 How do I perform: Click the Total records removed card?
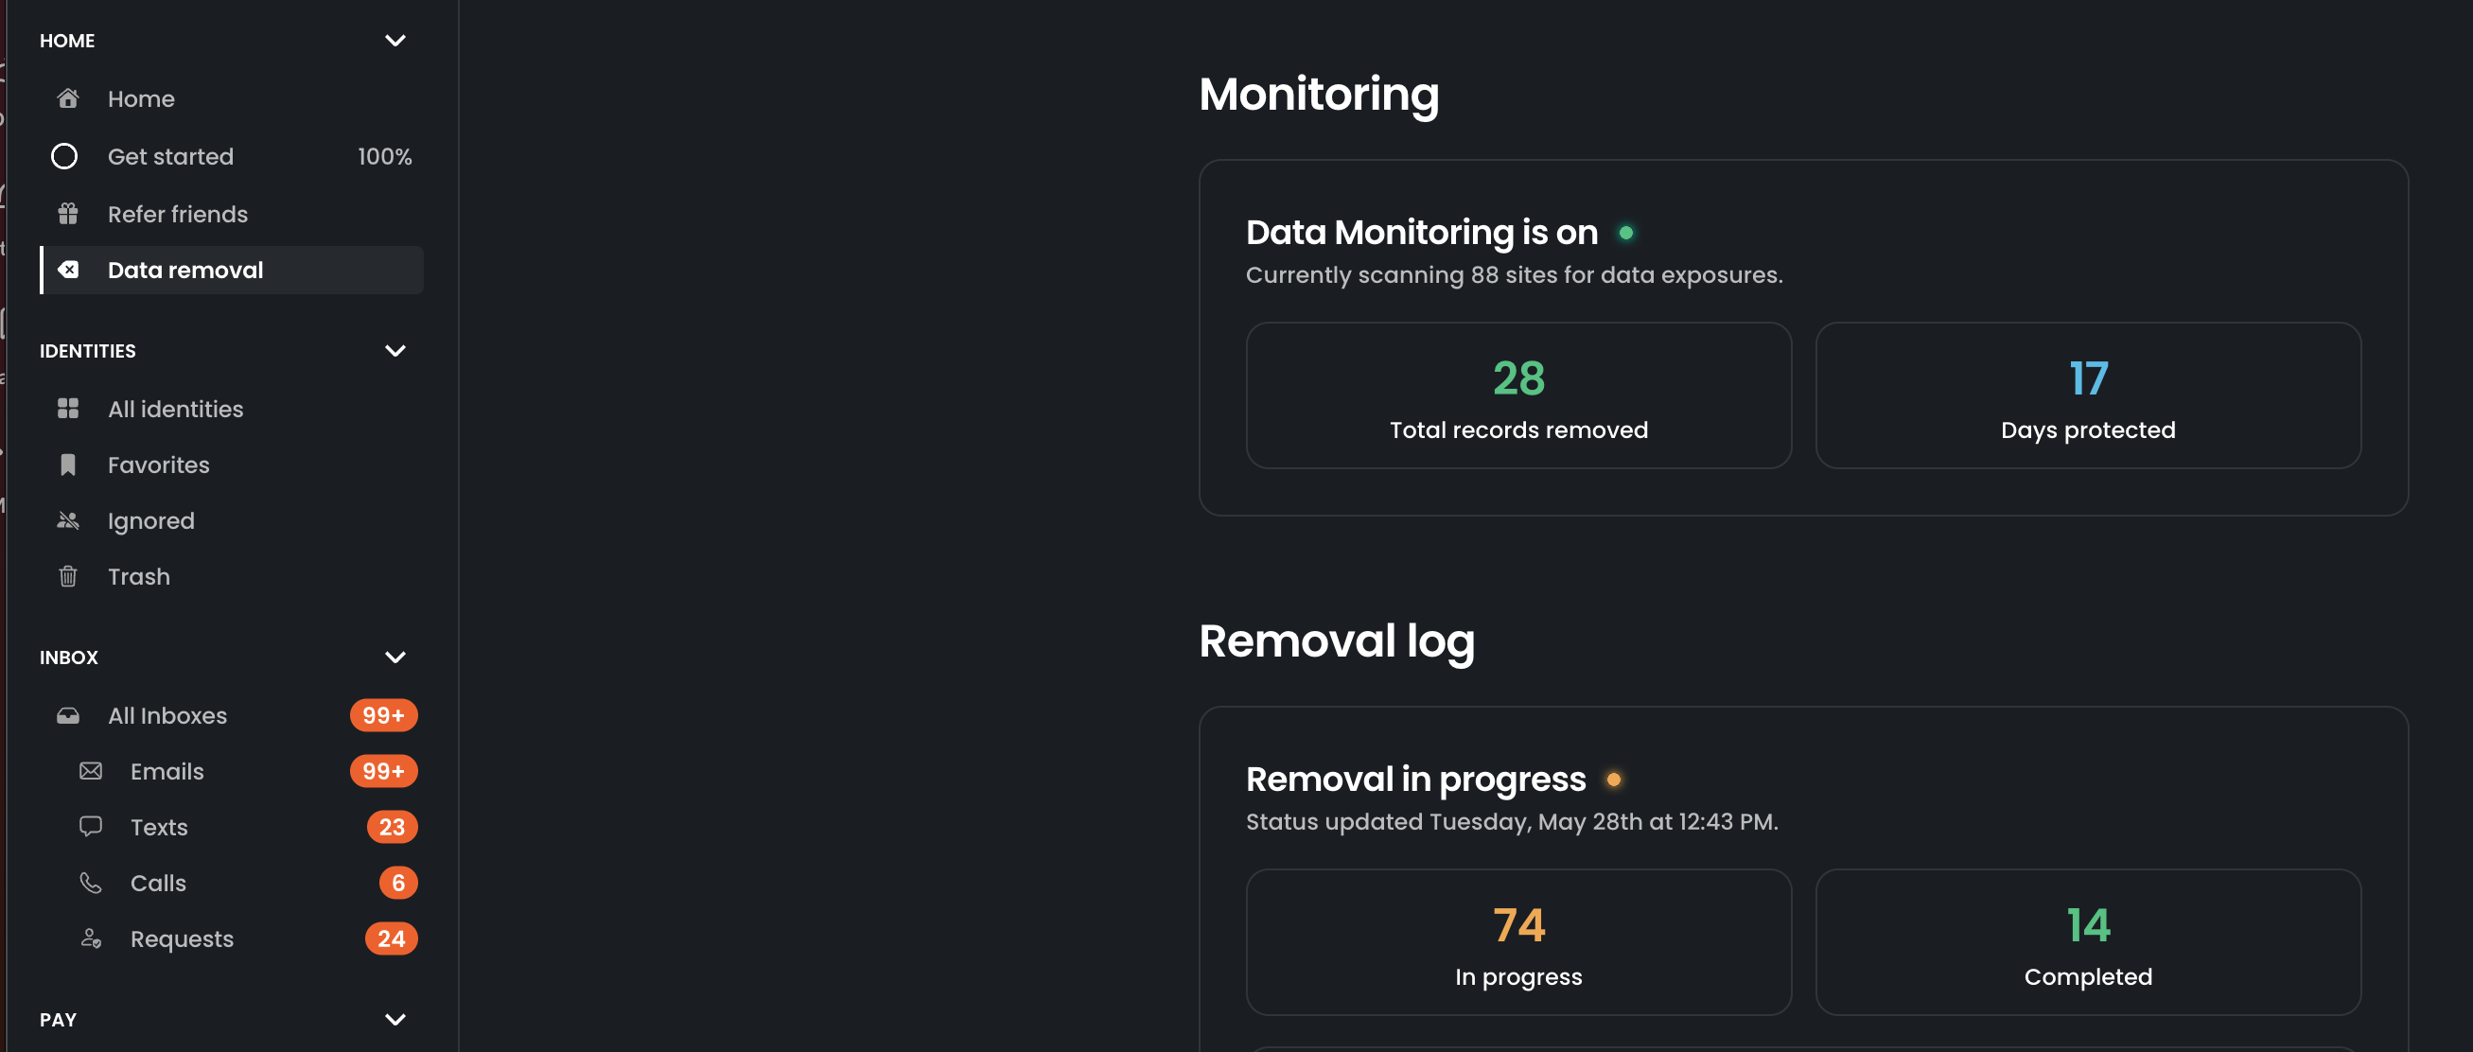pos(1517,395)
